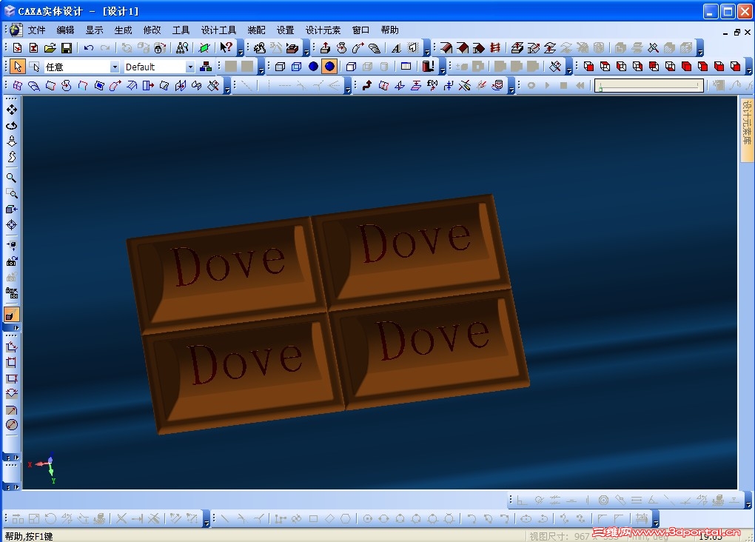Click the second gray color swatch
Image resolution: width=755 pixels, height=542 pixels.
tap(247, 67)
